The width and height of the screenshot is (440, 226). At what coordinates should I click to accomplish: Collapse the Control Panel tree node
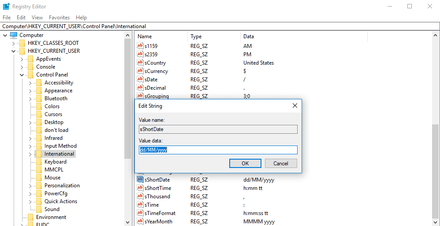point(22,75)
